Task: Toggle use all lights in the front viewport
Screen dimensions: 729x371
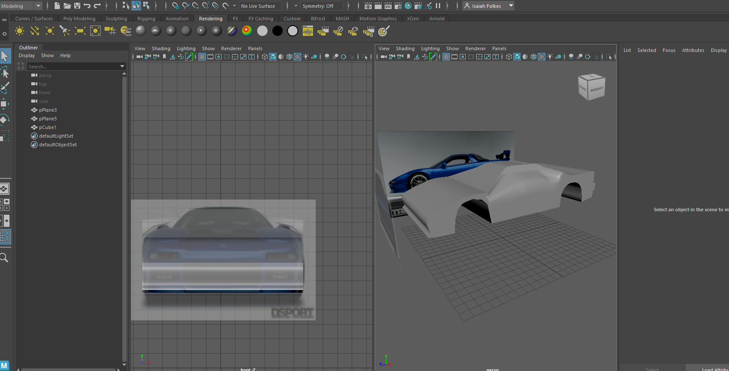Action: 306,57
